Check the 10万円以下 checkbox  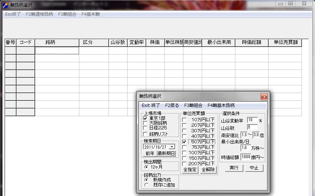184,120
